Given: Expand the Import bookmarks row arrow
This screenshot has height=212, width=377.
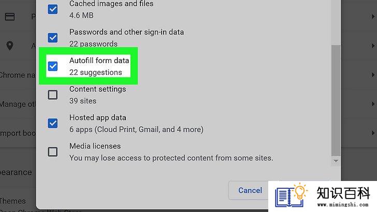Looking at the screenshot, I should 373,133.
